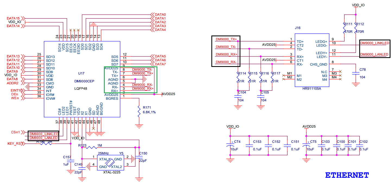The height and width of the screenshot is (184, 391).
Task: Click the 6.8K,1% resistor value
Action: tap(149, 112)
